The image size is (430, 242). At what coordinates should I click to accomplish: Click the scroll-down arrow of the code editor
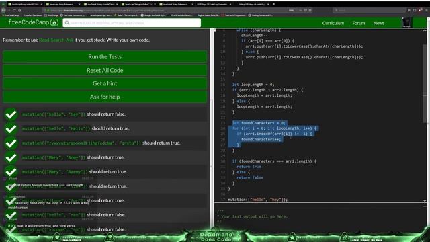coord(425,200)
